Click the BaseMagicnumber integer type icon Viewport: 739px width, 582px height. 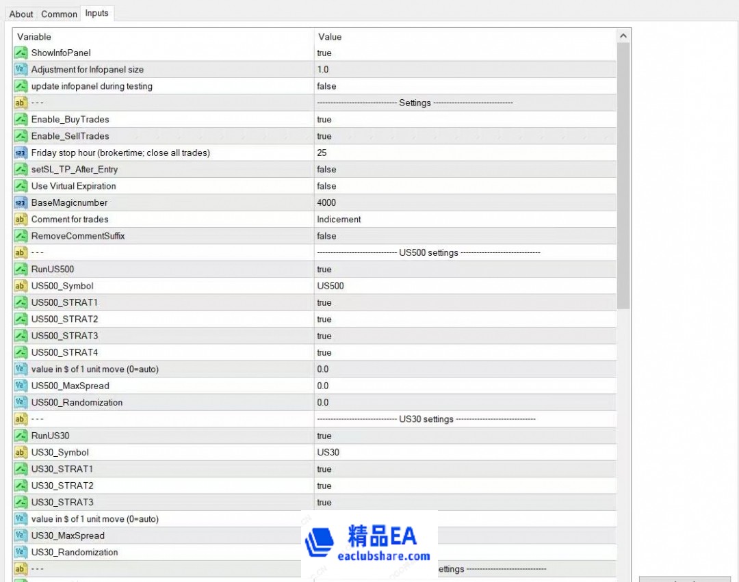pos(21,202)
